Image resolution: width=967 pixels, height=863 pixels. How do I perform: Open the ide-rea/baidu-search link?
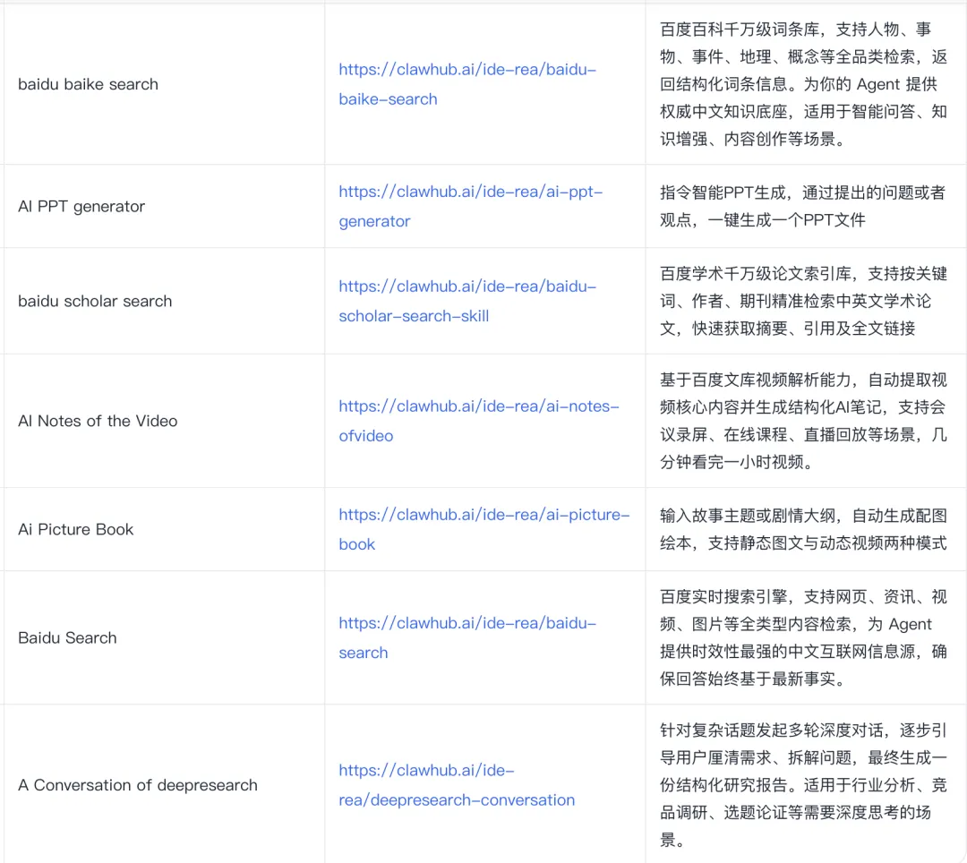point(467,638)
